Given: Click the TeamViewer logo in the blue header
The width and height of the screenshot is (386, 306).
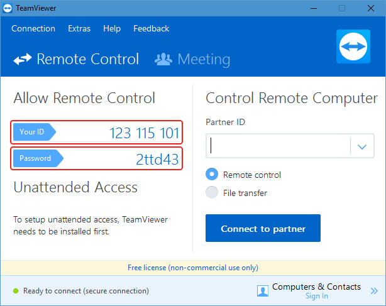Looking at the screenshot, I should pos(353,46).
